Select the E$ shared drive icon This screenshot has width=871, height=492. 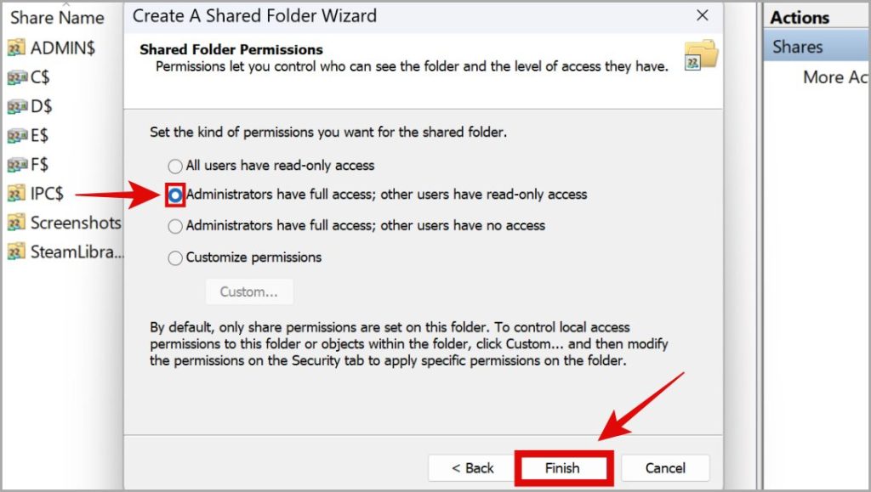(x=19, y=135)
